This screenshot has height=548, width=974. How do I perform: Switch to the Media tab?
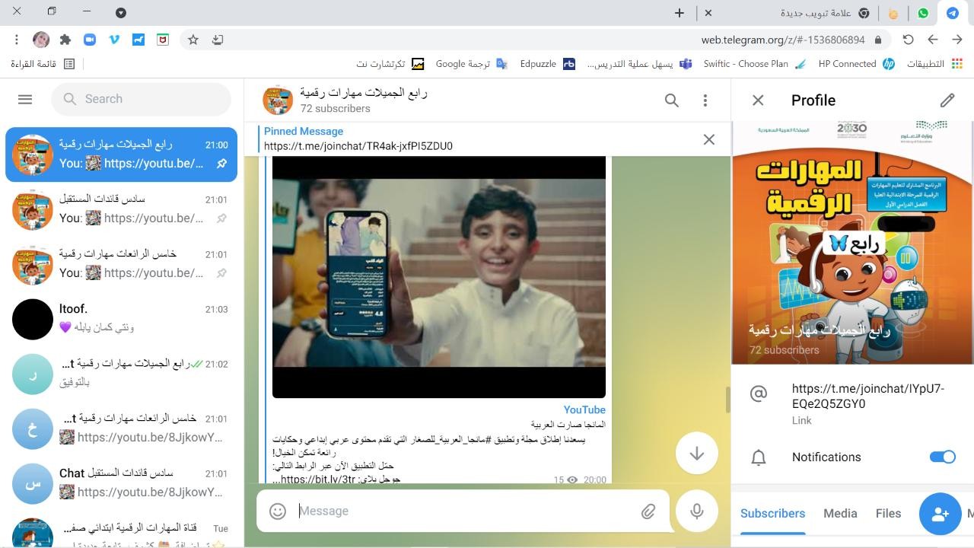tap(840, 514)
